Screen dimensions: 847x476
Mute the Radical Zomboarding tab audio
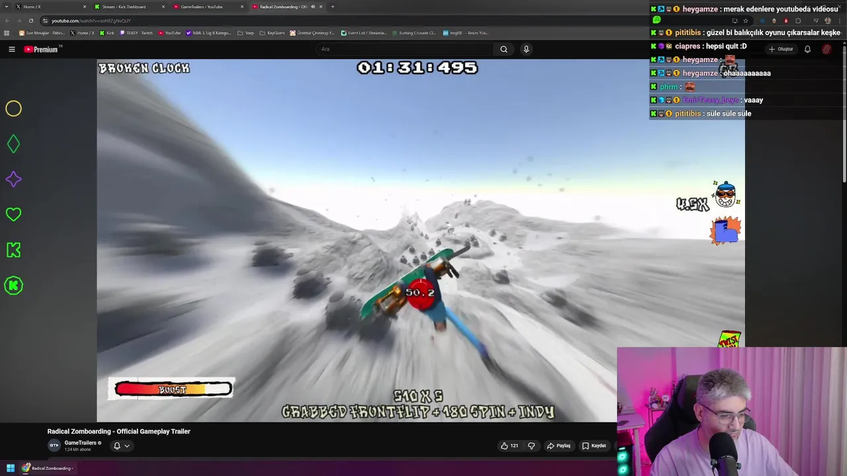point(313,7)
